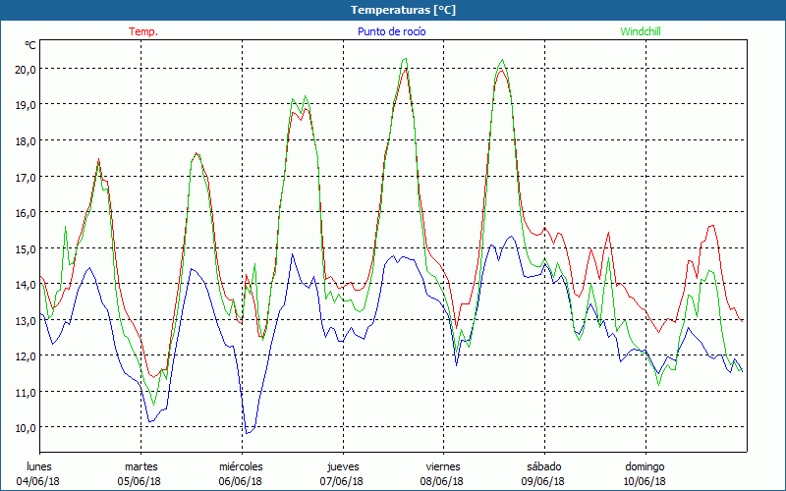Select the blue "Punto de rocío" legend label

391,31
